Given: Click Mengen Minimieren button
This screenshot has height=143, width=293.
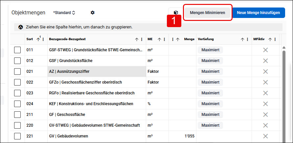Looking at the screenshot, I should (207, 13).
